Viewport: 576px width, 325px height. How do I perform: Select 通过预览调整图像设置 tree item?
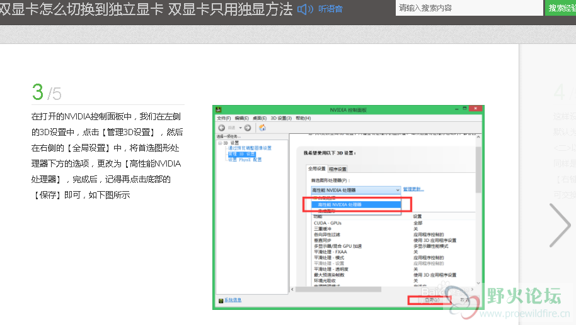[x=250, y=148]
